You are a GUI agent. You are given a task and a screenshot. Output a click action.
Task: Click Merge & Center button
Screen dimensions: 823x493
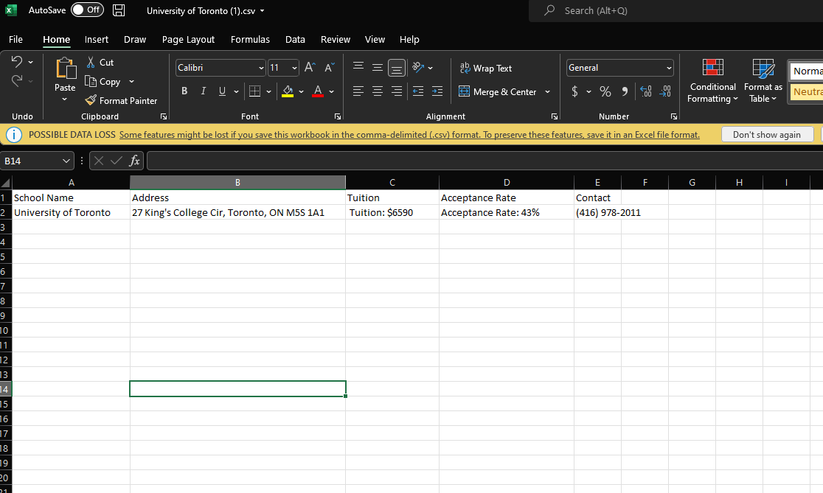point(498,92)
